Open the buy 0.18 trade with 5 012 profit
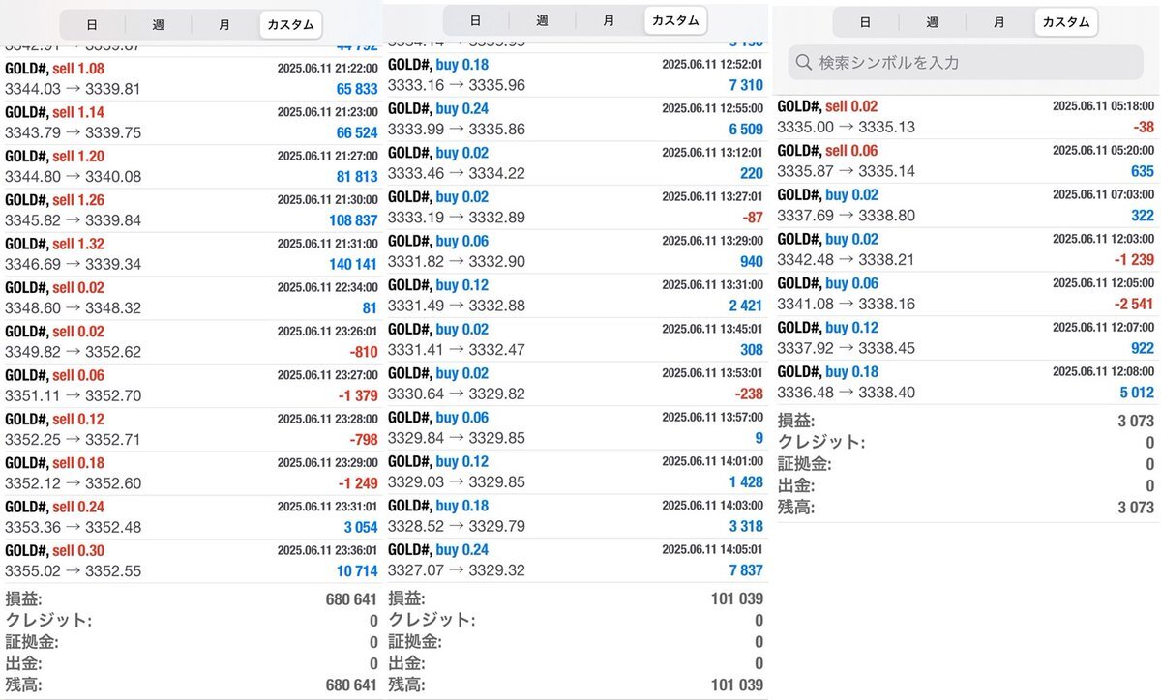 (x=966, y=382)
